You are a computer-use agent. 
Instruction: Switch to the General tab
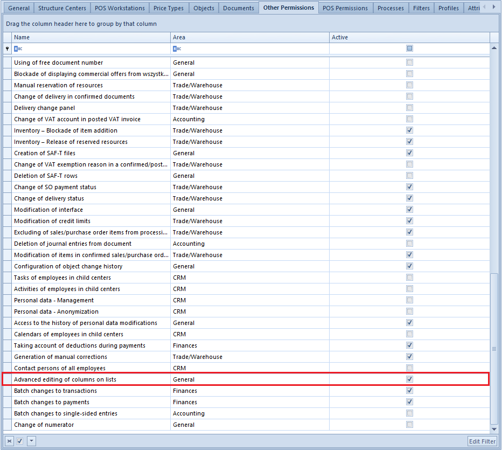coord(19,8)
